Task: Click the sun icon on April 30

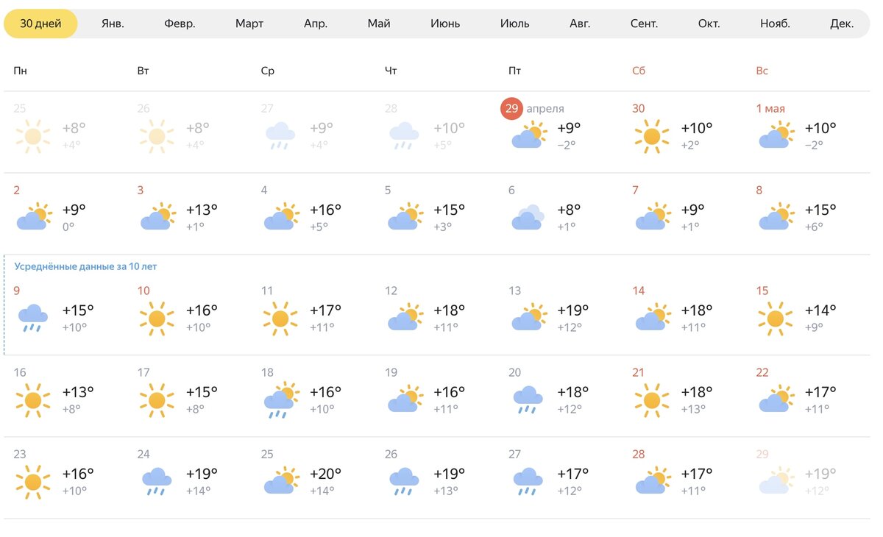Action: pos(651,136)
